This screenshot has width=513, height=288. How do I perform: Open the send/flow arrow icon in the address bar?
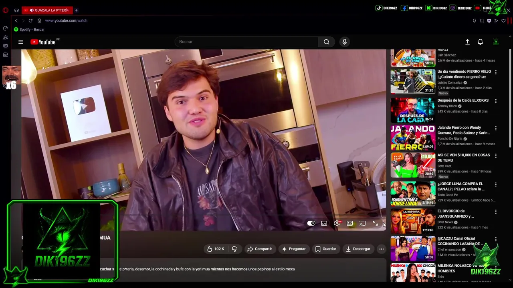(x=496, y=20)
